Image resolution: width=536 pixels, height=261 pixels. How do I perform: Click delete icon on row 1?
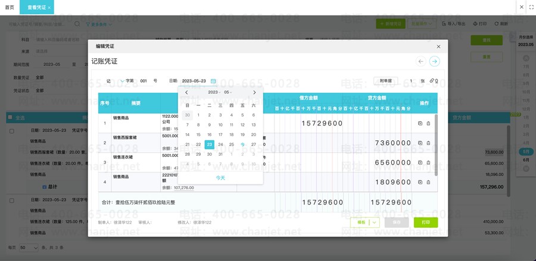pyautogui.click(x=428, y=124)
